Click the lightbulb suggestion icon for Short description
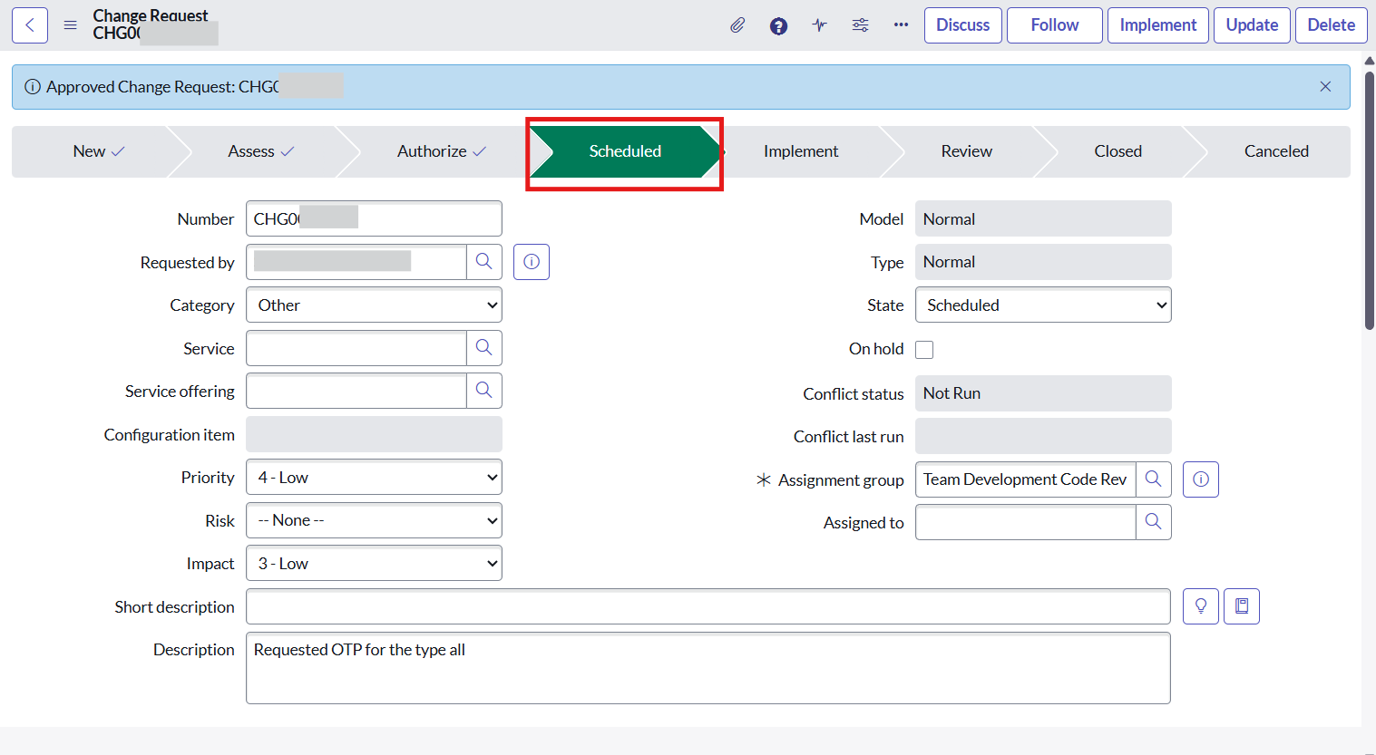This screenshot has height=755, width=1376. 1201,606
